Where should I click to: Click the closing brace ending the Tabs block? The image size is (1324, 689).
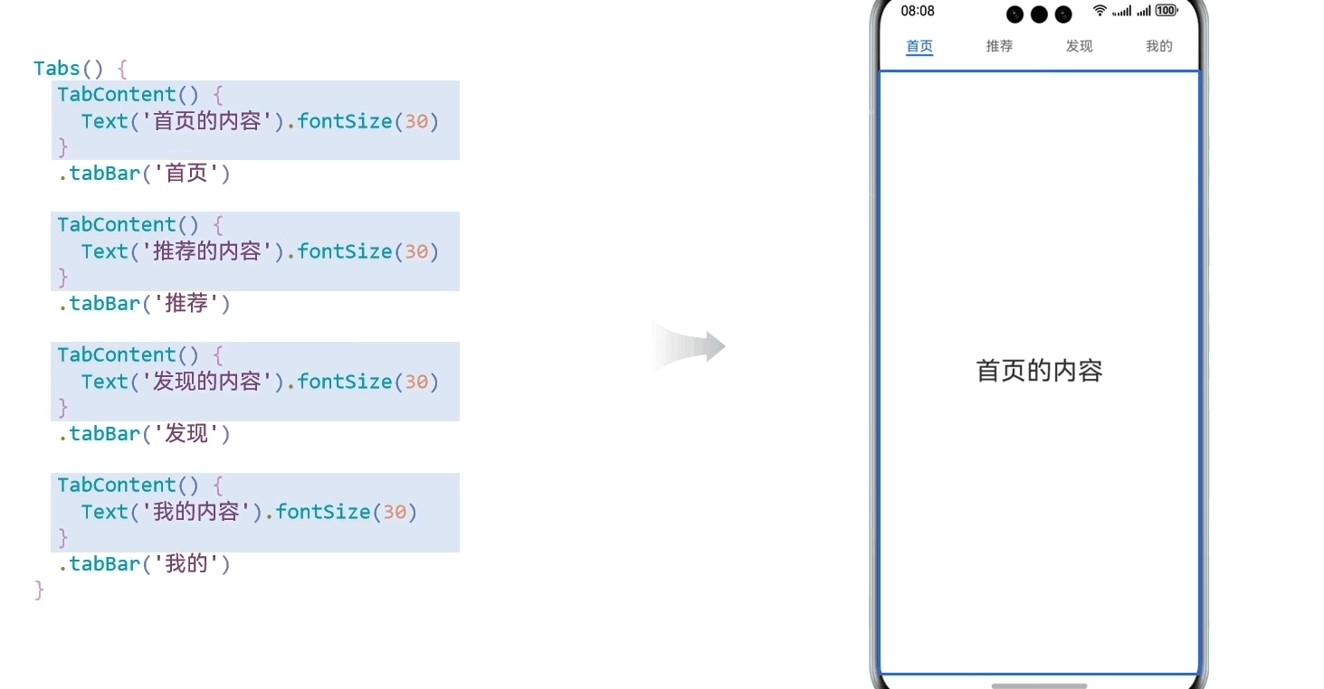(39, 590)
